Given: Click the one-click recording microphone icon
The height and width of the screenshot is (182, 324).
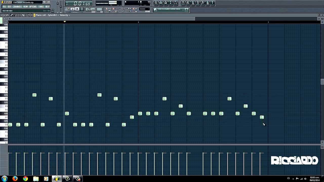Looking at the screenshot, I should [x=202, y=3].
